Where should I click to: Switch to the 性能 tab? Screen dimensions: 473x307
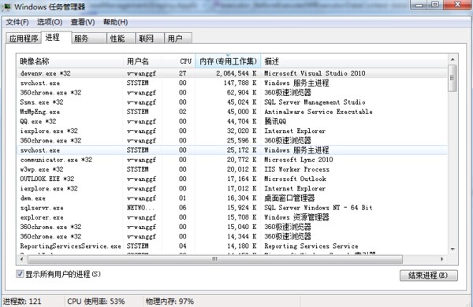pyautogui.click(x=121, y=39)
